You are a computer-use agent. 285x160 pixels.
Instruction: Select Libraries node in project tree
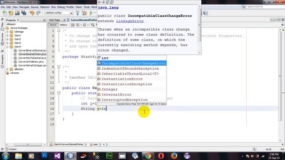coord(15,73)
